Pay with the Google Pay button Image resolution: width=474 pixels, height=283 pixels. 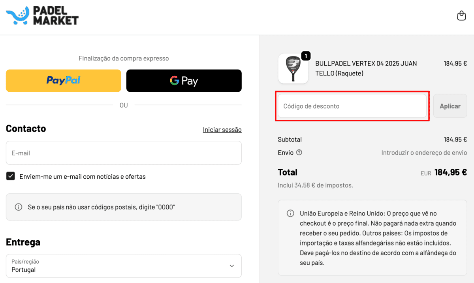(x=184, y=81)
